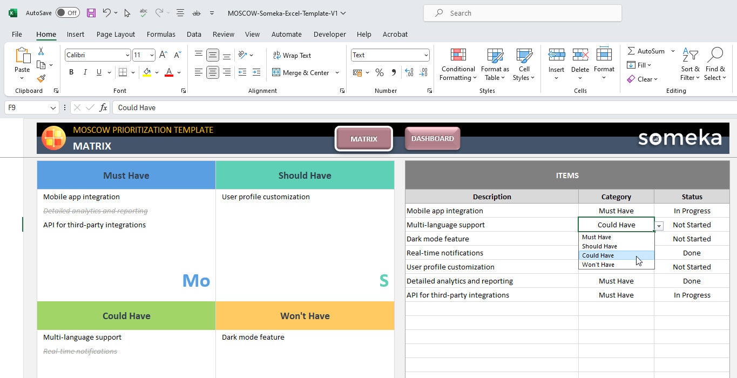
Task: Click inside the formula bar
Action: [x=216, y=107]
